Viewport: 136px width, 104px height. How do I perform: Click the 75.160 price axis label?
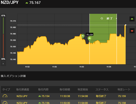coord(13,34)
